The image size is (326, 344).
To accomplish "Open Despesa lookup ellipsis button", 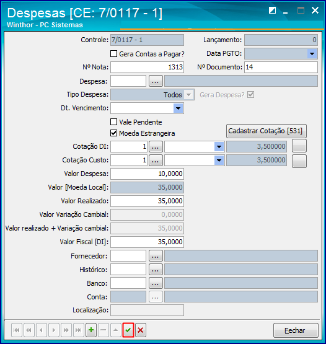I will click(156, 81).
